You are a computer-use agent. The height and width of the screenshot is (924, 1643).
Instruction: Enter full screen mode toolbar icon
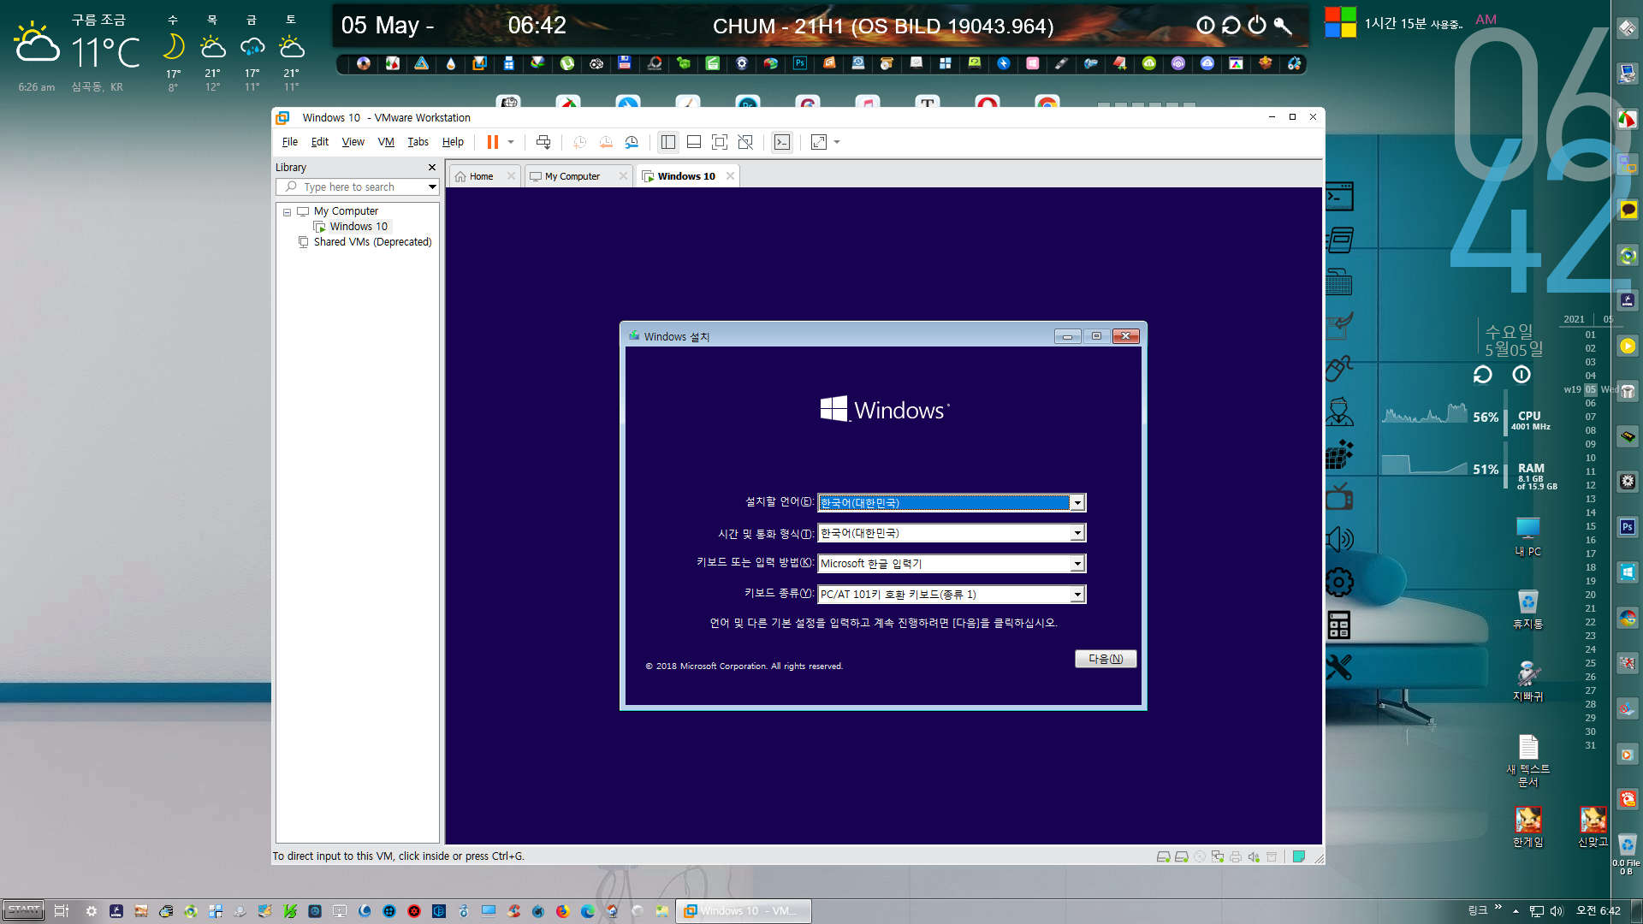[720, 142]
